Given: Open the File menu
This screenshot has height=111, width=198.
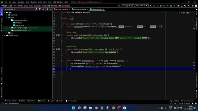Looking at the screenshot, I should (x=6, y=2).
